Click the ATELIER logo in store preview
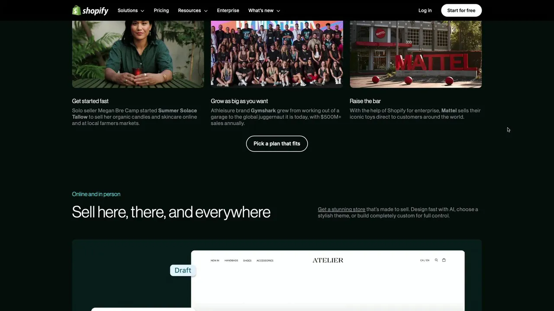Image resolution: width=554 pixels, height=311 pixels. tap(328, 260)
